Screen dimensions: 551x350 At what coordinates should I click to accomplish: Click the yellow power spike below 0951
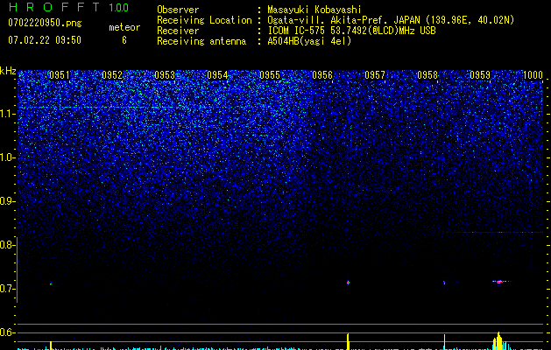51,346
